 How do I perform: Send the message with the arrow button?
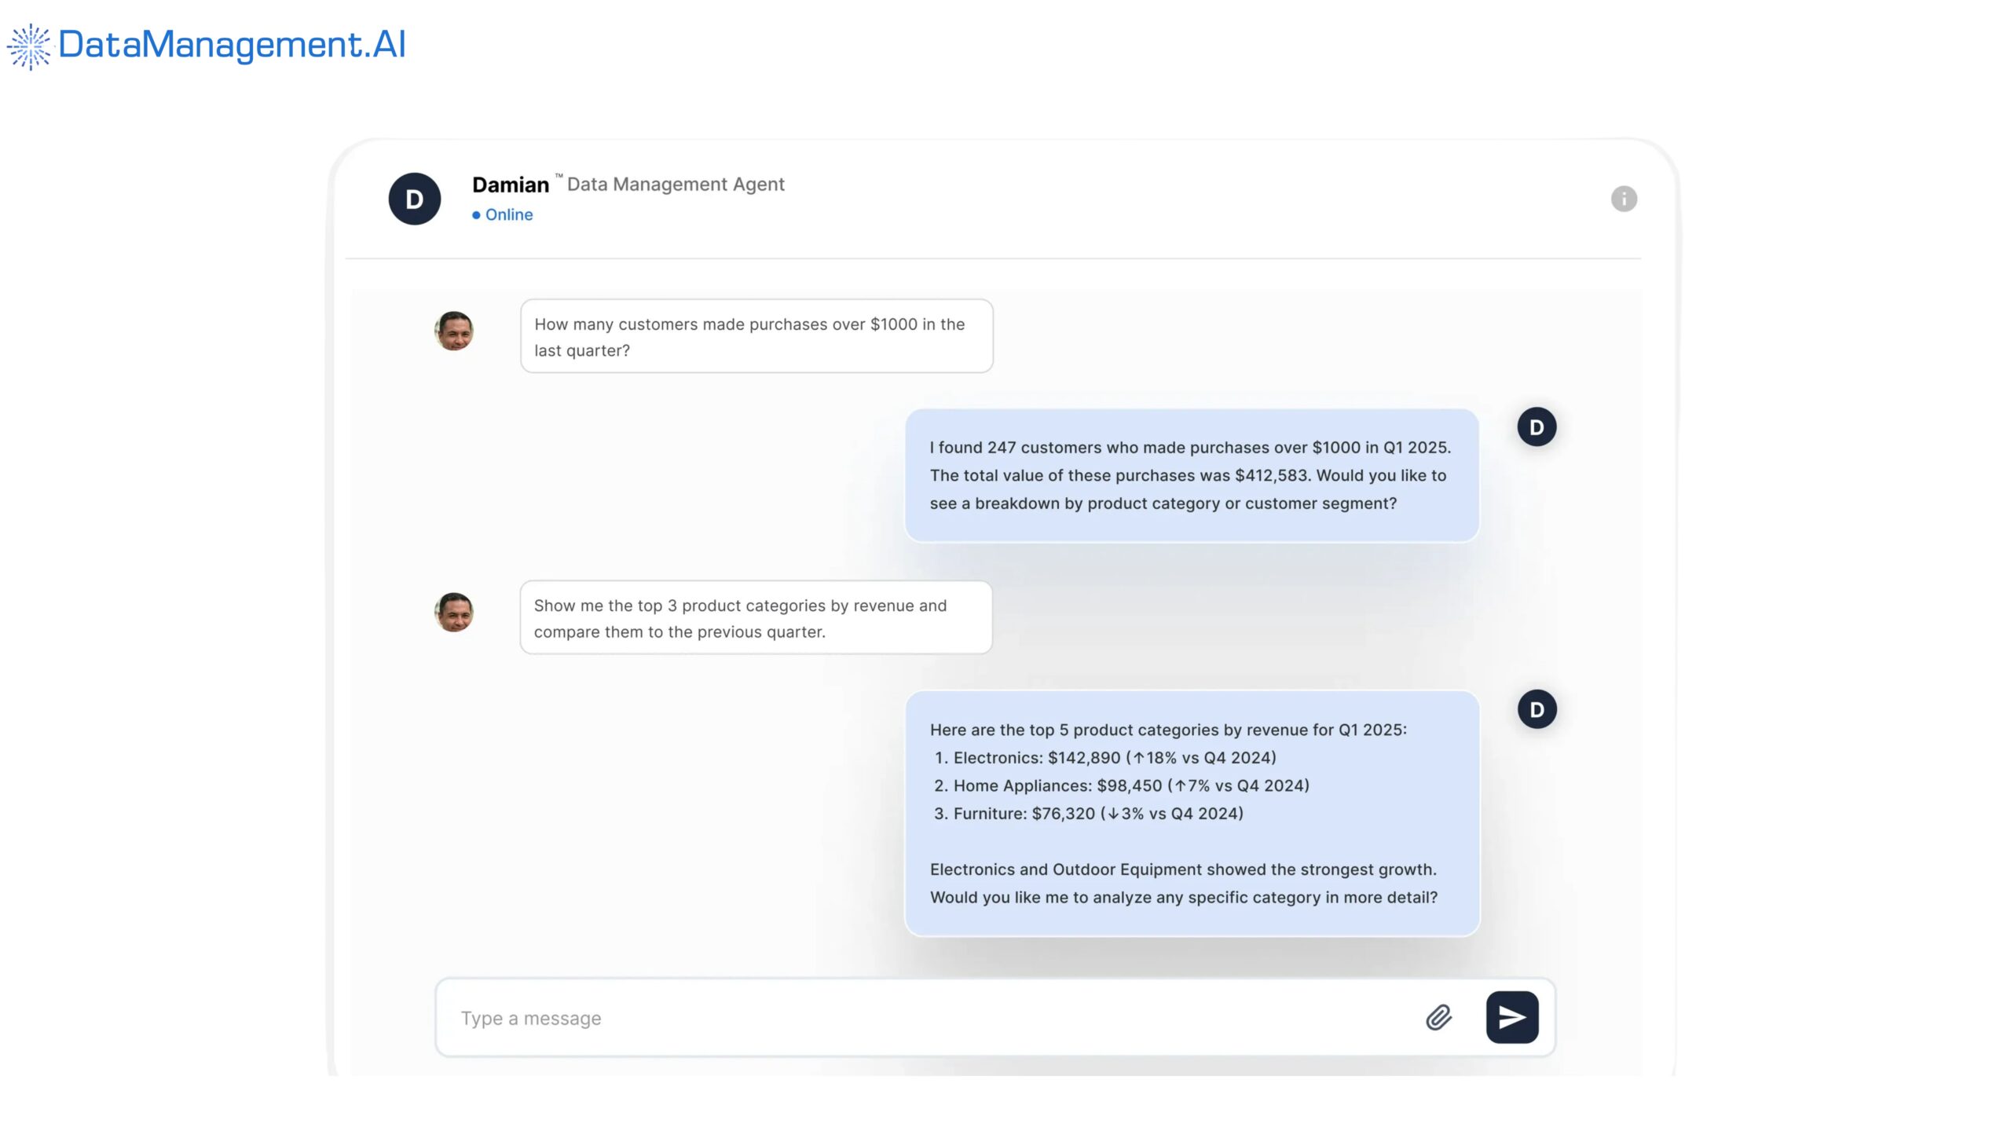pyautogui.click(x=1511, y=1017)
